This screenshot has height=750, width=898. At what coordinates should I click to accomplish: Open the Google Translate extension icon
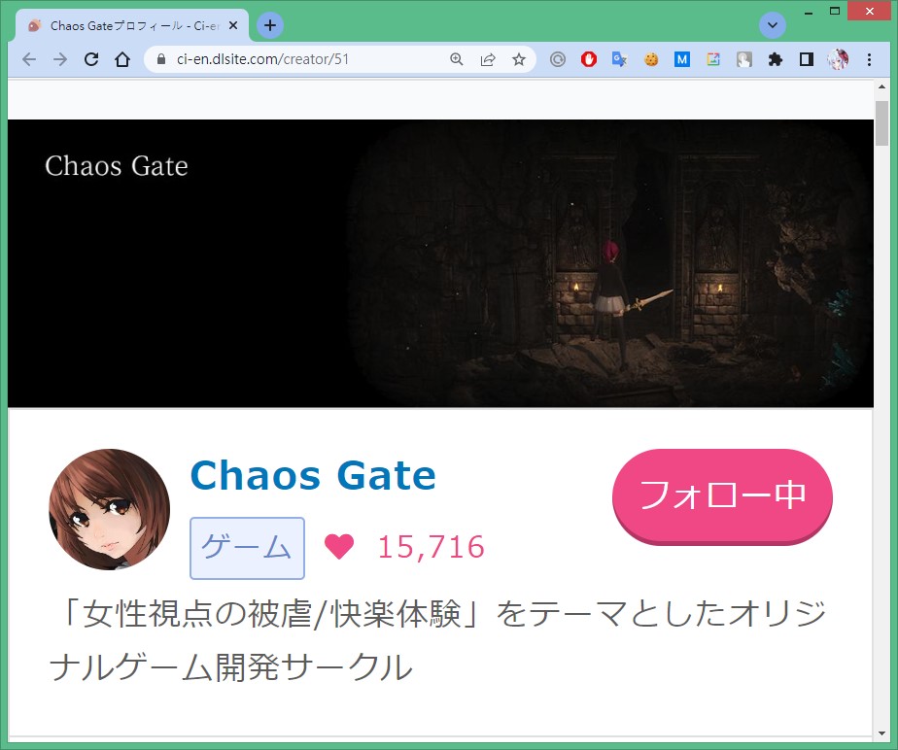click(x=620, y=59)
